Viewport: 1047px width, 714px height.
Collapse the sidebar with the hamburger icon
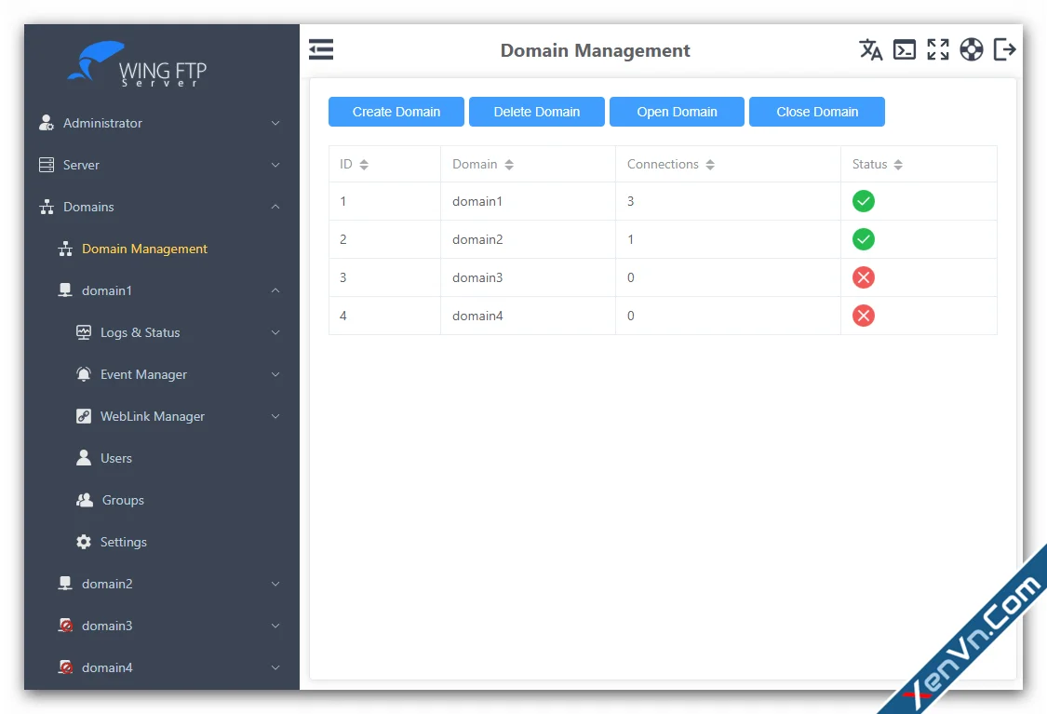[320, 48]
